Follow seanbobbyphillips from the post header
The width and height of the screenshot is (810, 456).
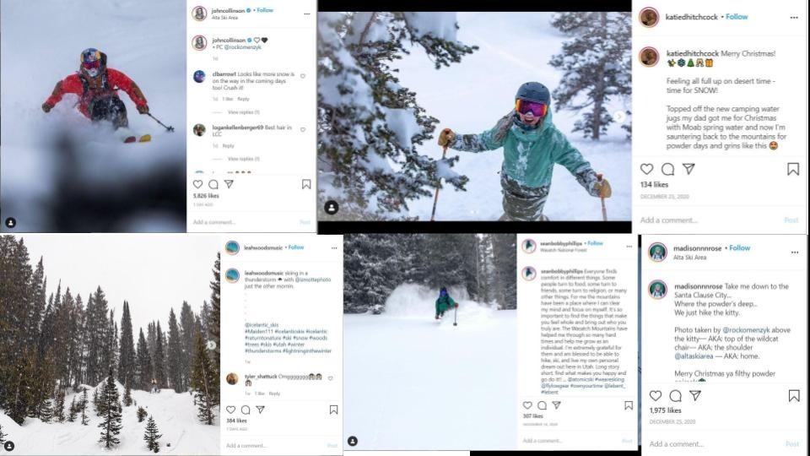[x=595, y=243]
